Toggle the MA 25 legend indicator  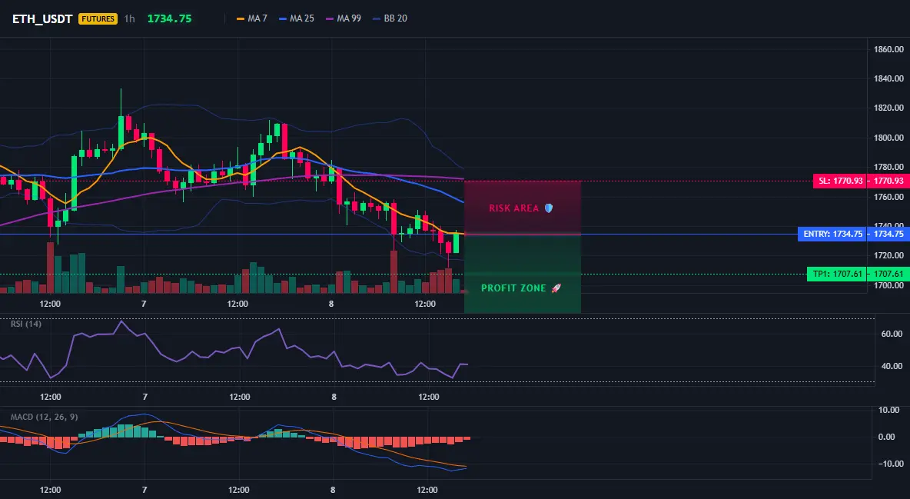pyautogui.click(x=297, y=18)
